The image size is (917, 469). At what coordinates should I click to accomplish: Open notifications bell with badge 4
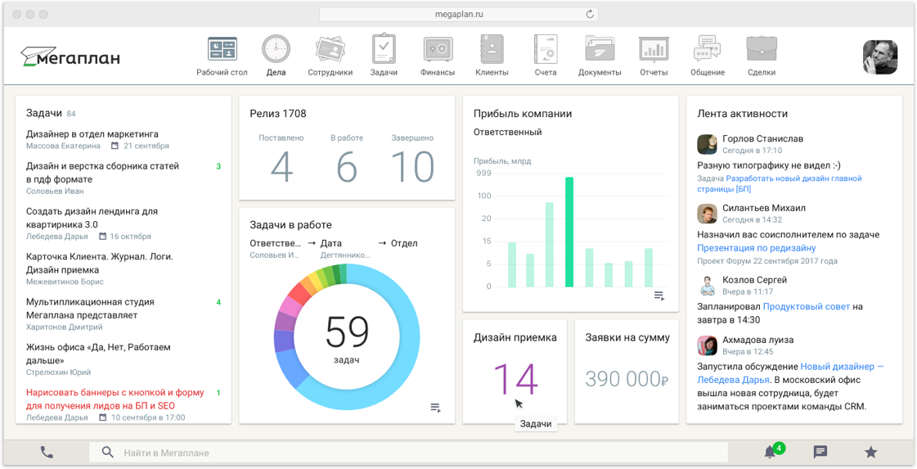point(770,452)
